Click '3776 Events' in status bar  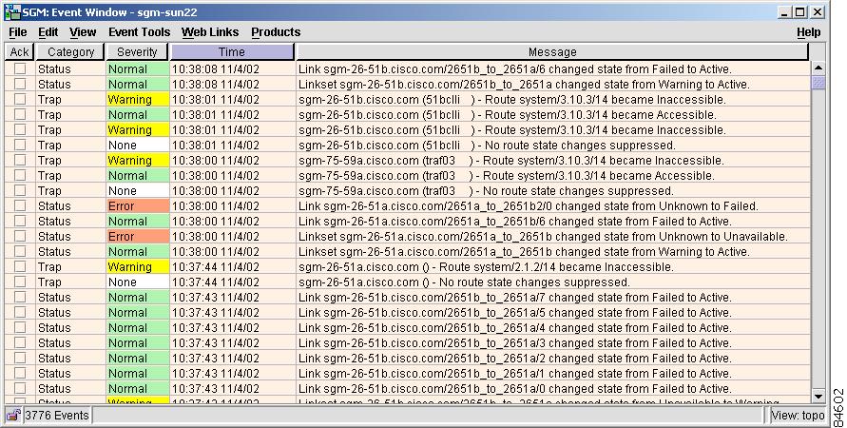pyautogui.click(x=57, y=415)
